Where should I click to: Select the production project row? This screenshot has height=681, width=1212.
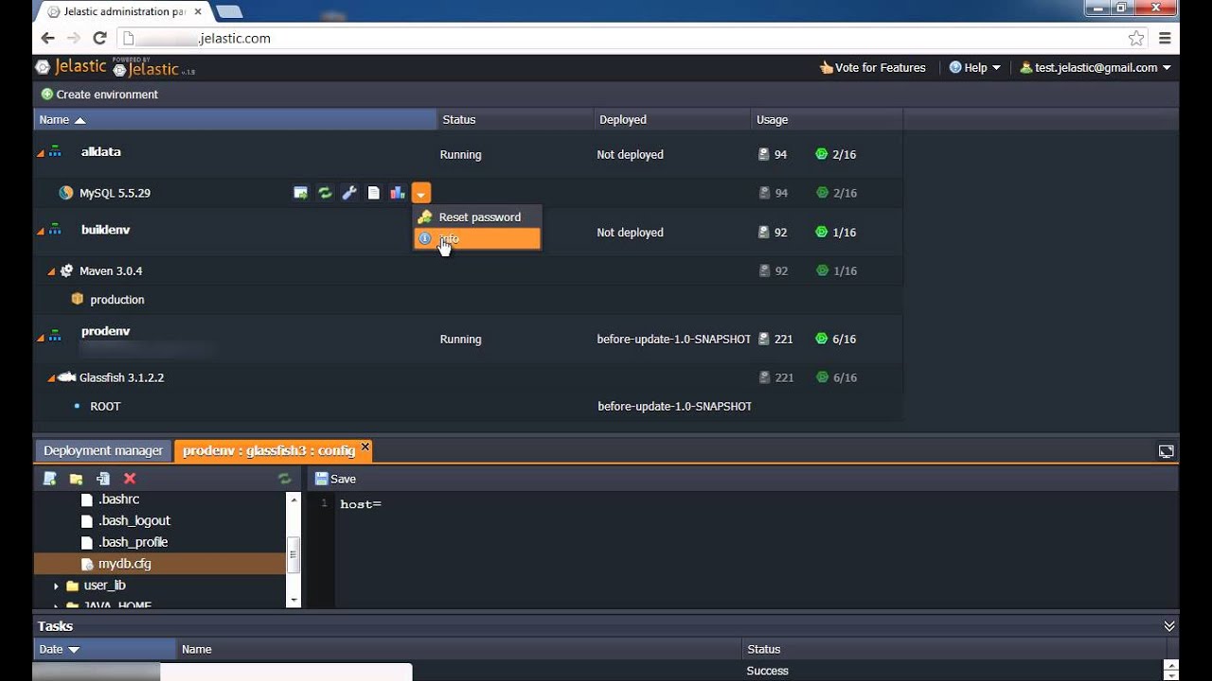coord(468,300)
